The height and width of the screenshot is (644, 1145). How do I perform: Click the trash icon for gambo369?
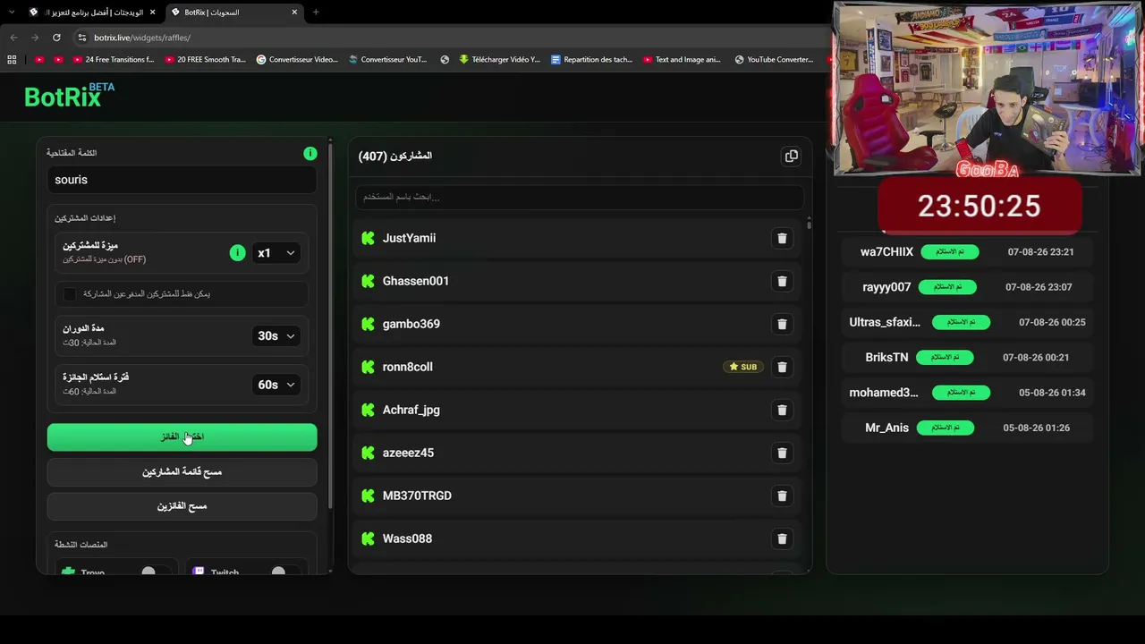click(782, 324)
